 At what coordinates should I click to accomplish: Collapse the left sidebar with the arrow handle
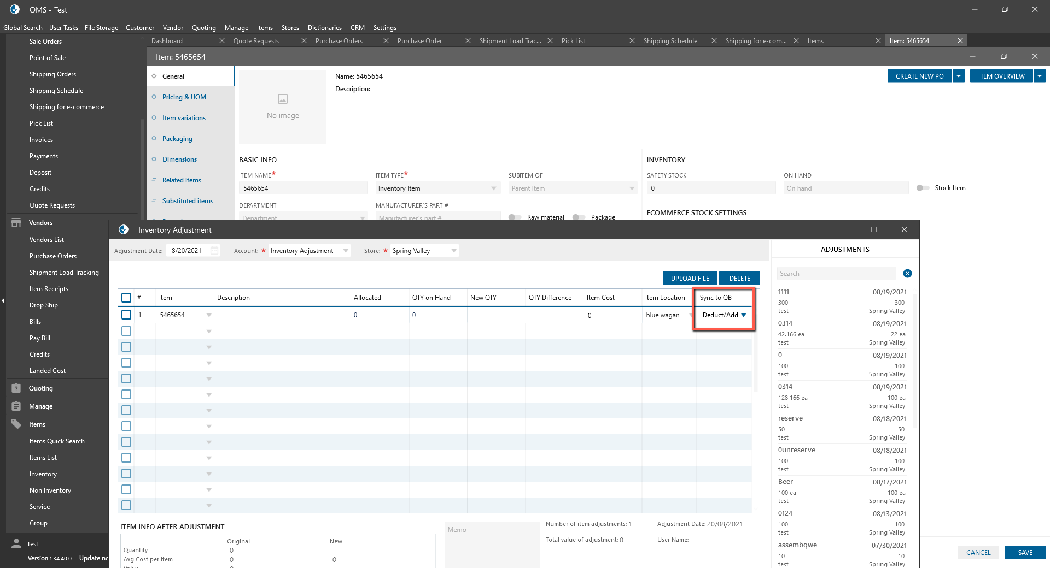[3, 300]
